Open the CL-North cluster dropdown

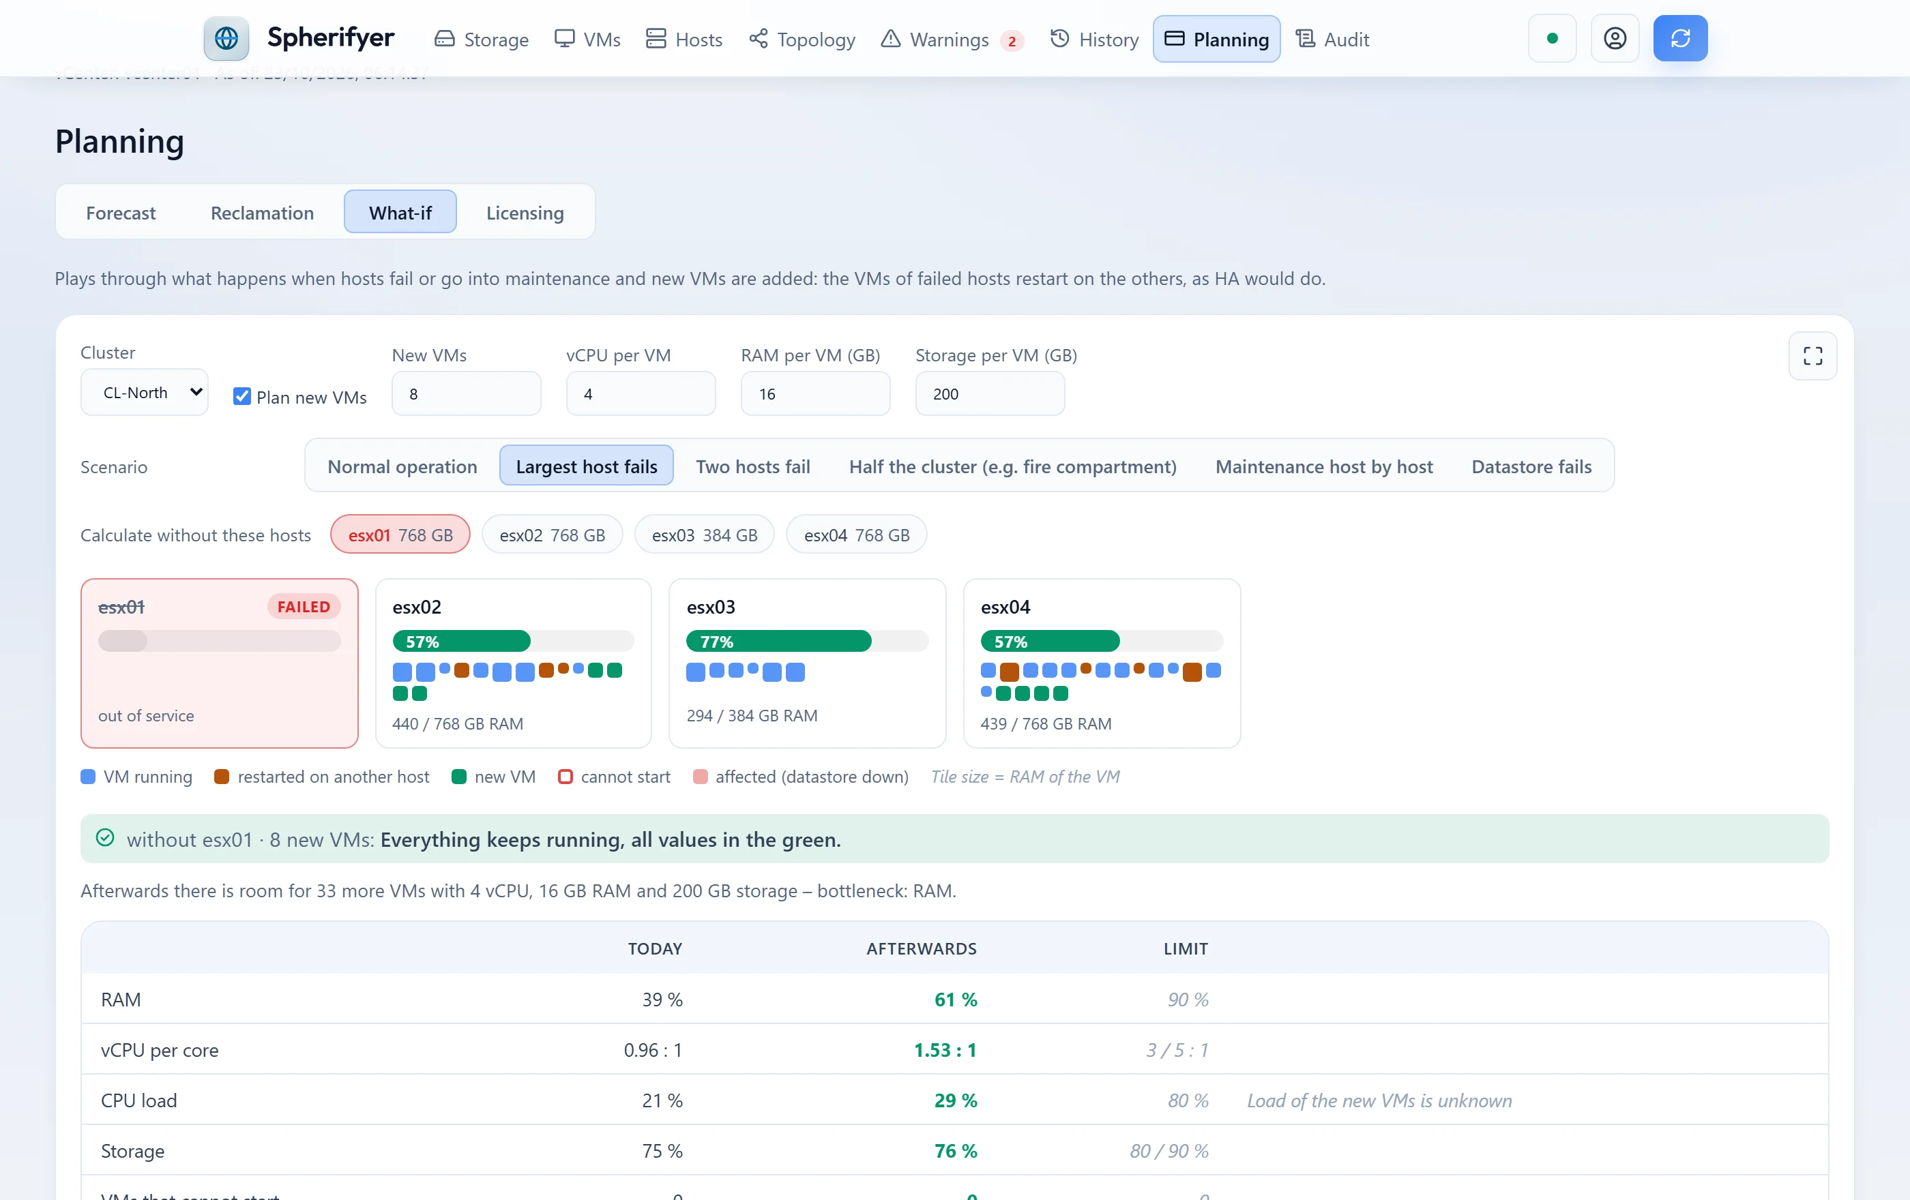[x=145, y=392]
